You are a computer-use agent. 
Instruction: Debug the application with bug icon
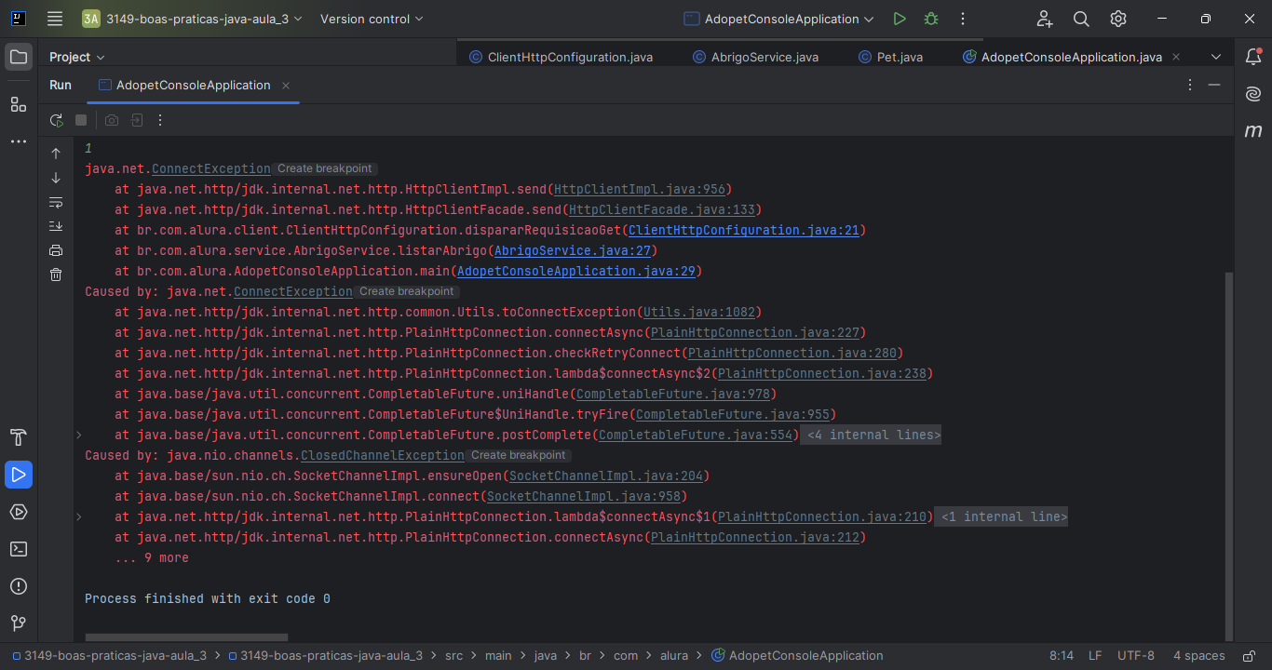pos(930,19)
